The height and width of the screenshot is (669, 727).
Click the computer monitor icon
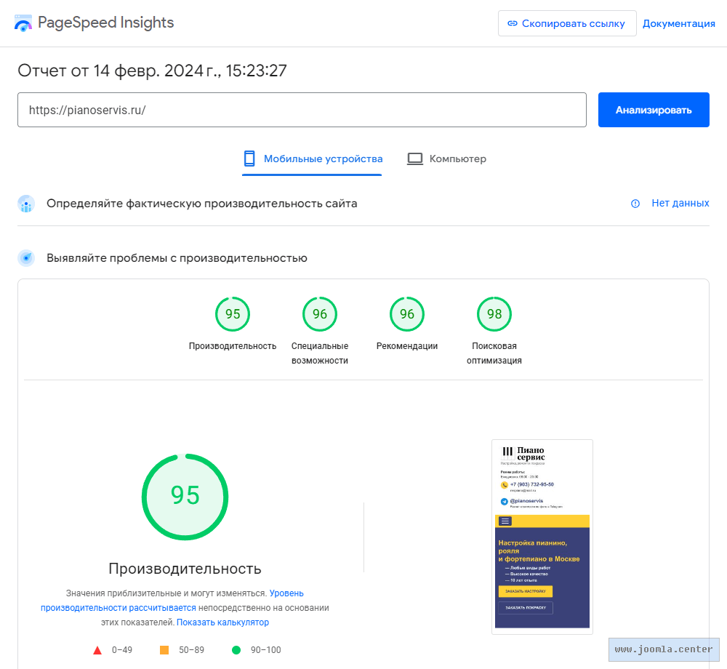pos(415,159)
